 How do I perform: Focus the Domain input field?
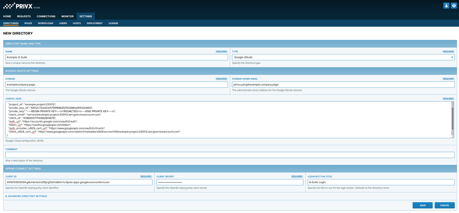click(x=117, y=85)
